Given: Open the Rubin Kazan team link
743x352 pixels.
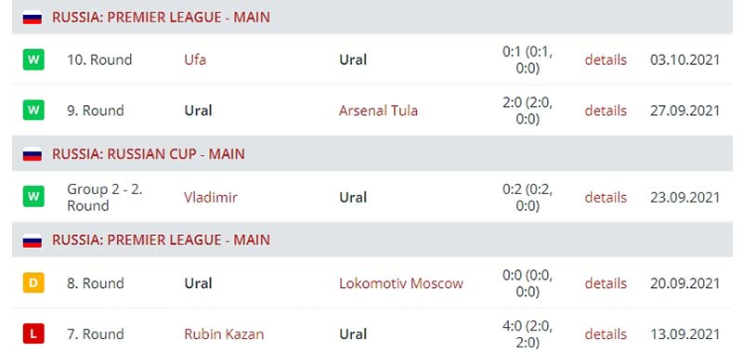Looking at the screenshot, I should [x=224, y=334].
